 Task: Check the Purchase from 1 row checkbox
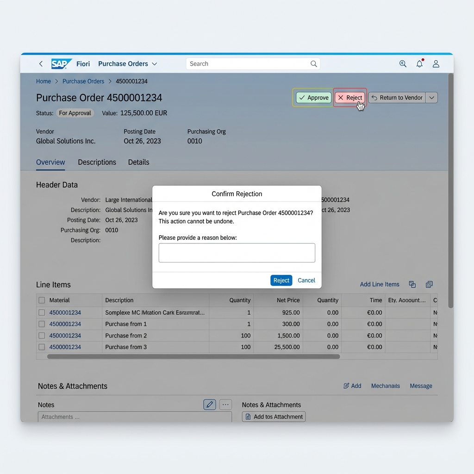coord(42,324)
